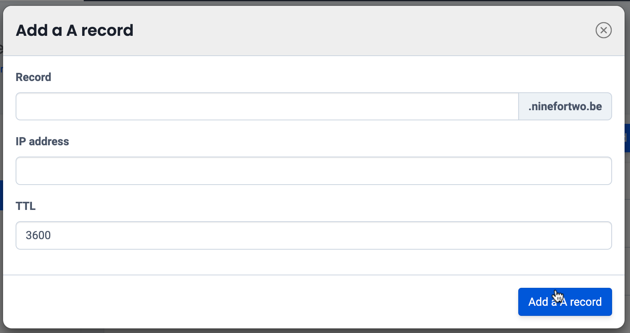
Task: Click the Record field label
Action: tap(33, 77)
